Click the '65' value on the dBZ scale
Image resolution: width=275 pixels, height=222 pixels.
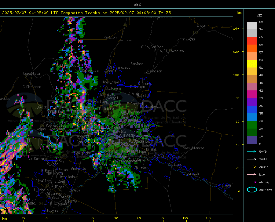pos(261,37)
